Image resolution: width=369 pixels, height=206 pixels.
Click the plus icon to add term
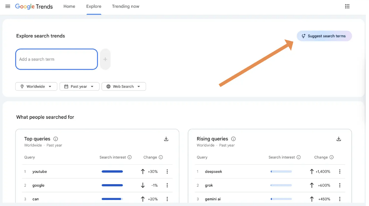point(105,59)
